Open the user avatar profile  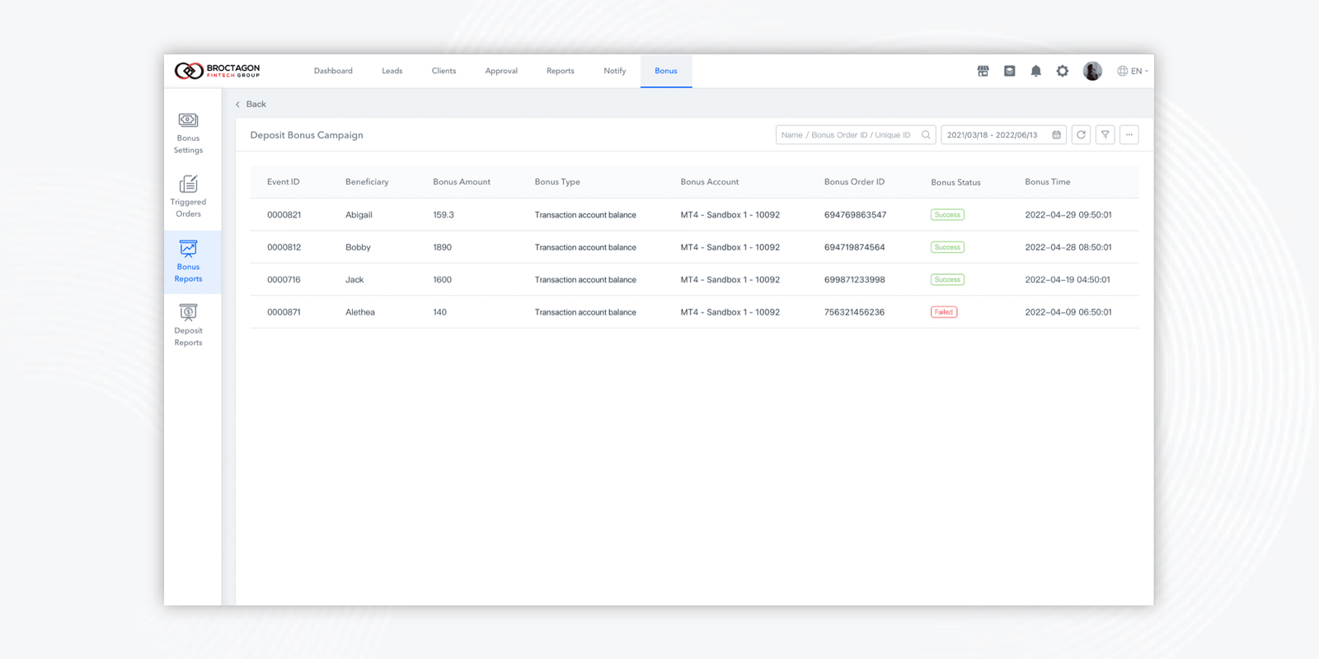1092,71
